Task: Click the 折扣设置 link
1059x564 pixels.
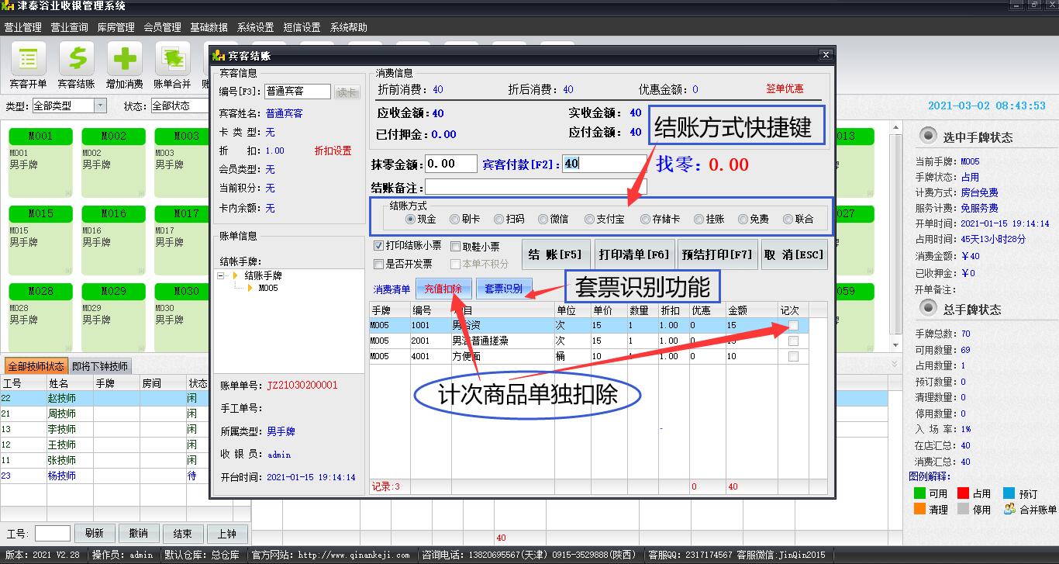Action: point(333,151)
